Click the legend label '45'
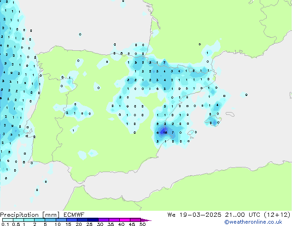The height and width of the screenshot is (226, 292). pos(132,224)
